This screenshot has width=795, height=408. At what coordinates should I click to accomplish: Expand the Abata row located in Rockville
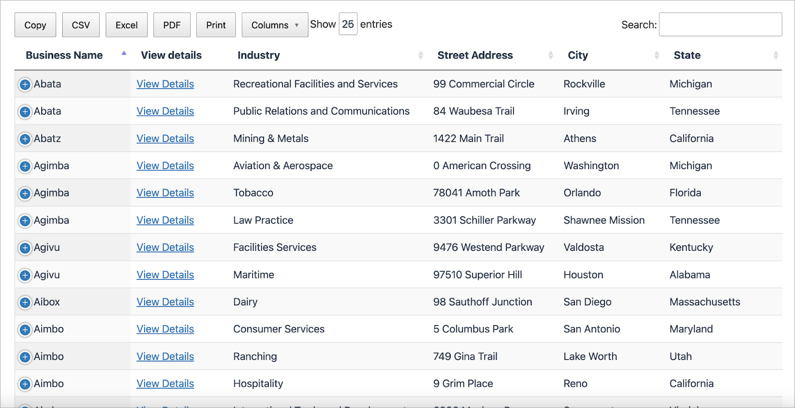pyautogui.click(x=25, y=84)
